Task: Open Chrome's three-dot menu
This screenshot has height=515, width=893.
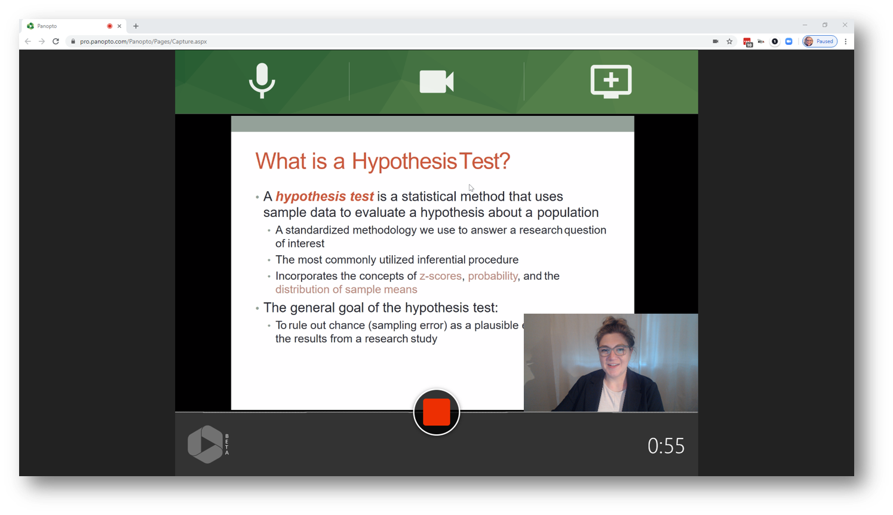Action: pyautogui.click(x=846, y=42)
